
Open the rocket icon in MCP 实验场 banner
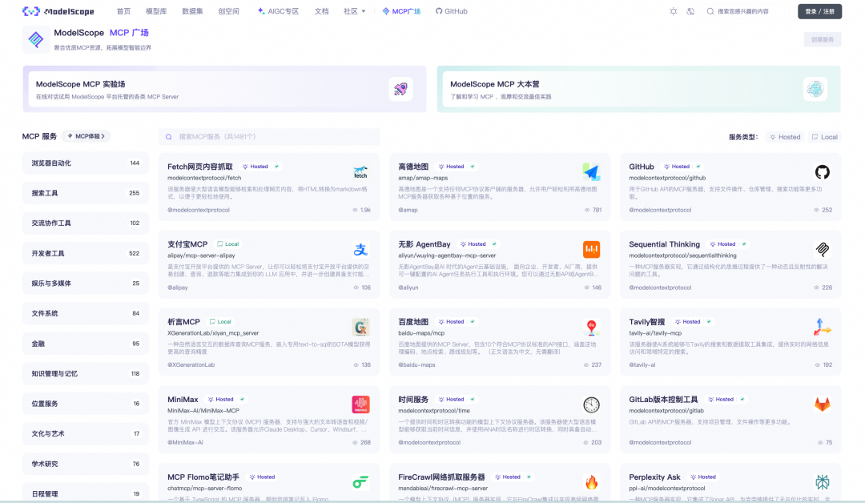point(400,89)
